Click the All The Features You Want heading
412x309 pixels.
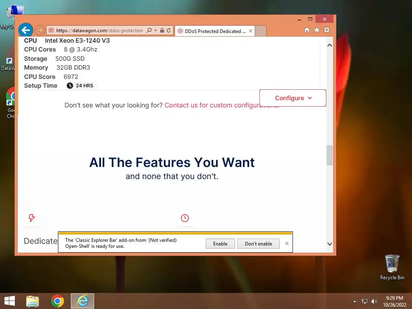point(172,163)
